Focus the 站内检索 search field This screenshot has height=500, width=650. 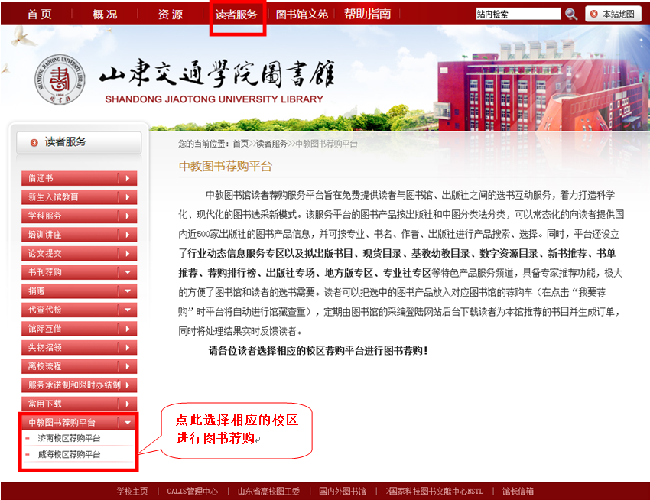518,14
